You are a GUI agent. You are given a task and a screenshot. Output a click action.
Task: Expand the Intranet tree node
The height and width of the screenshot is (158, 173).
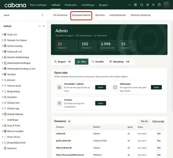coord(2,80)
